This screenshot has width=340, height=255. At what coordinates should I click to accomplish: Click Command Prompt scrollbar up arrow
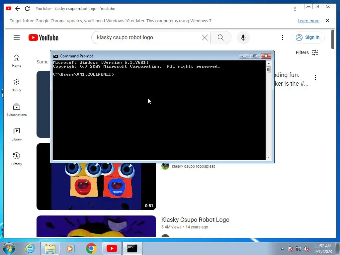pyautogui.click(x=268, y=63)
